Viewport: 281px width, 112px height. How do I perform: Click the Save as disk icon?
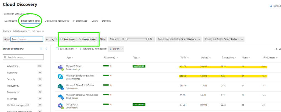[x=34, y=31]
